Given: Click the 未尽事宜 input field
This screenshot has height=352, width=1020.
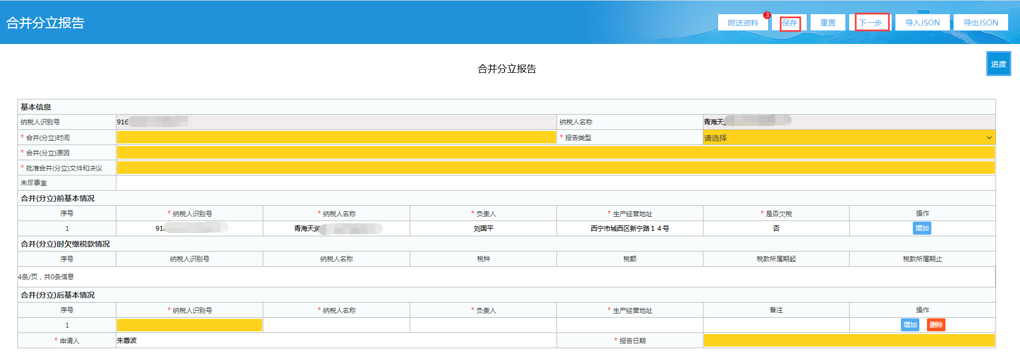Looking at the screenshot, I should (556, 183).
